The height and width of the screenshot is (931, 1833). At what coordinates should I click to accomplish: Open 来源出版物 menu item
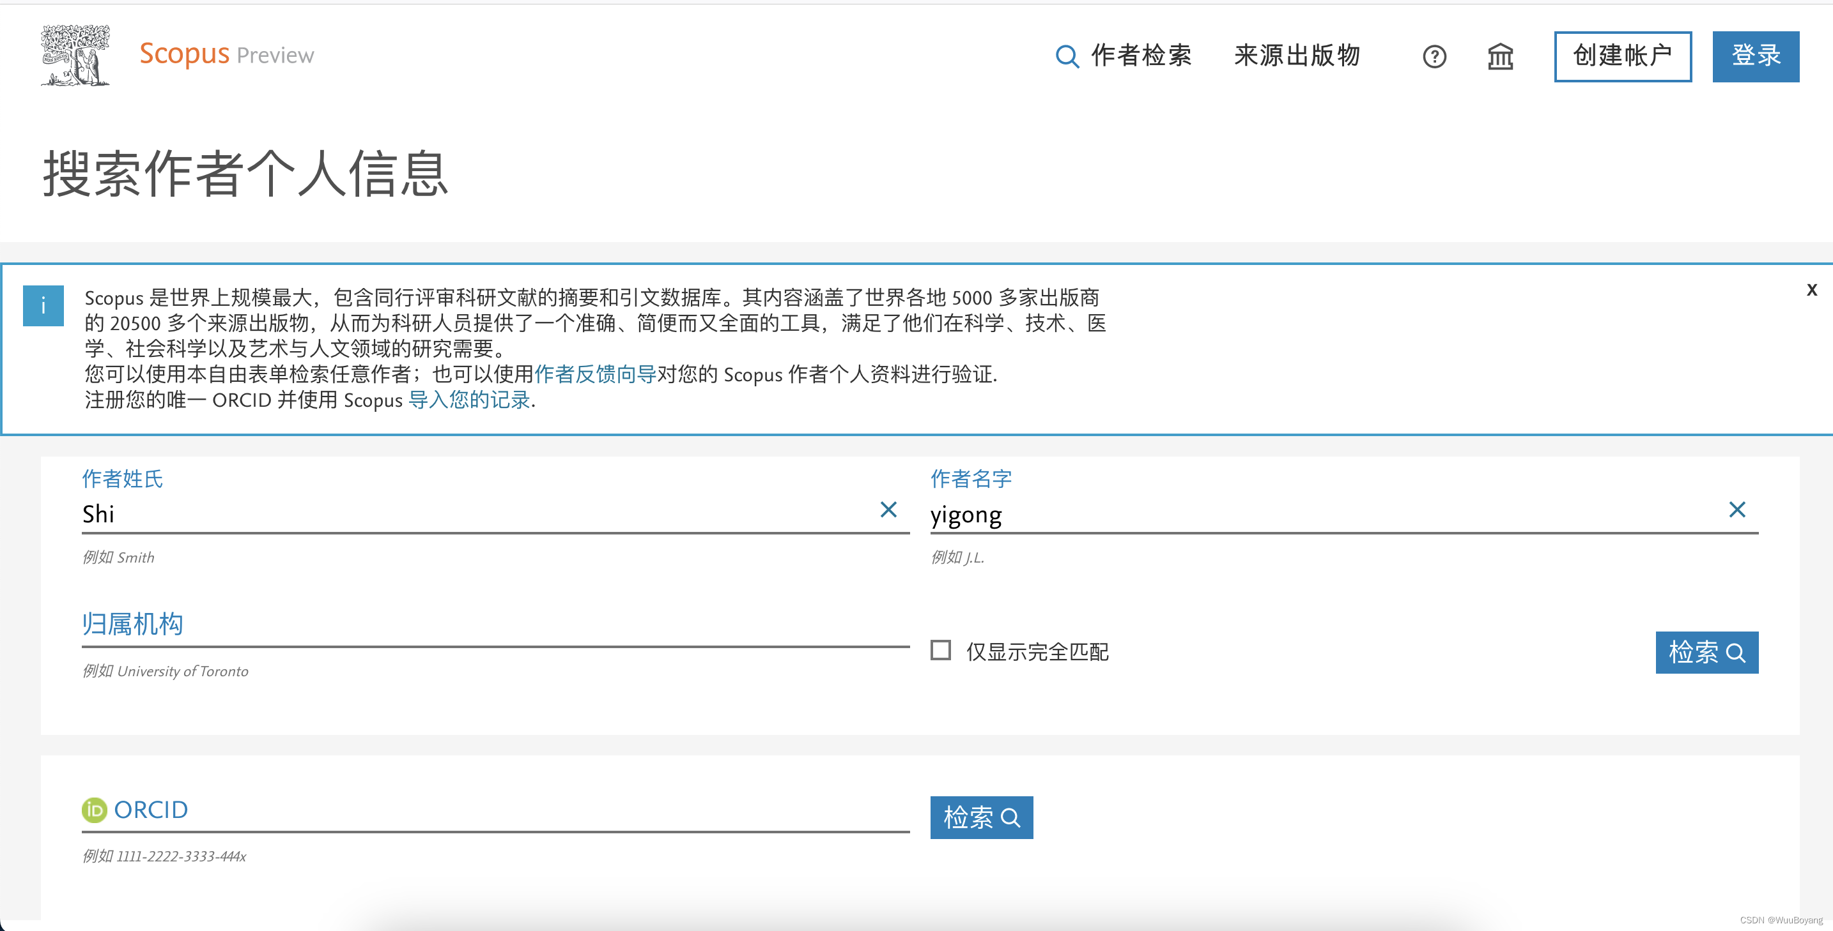(x=1297, y=56)
